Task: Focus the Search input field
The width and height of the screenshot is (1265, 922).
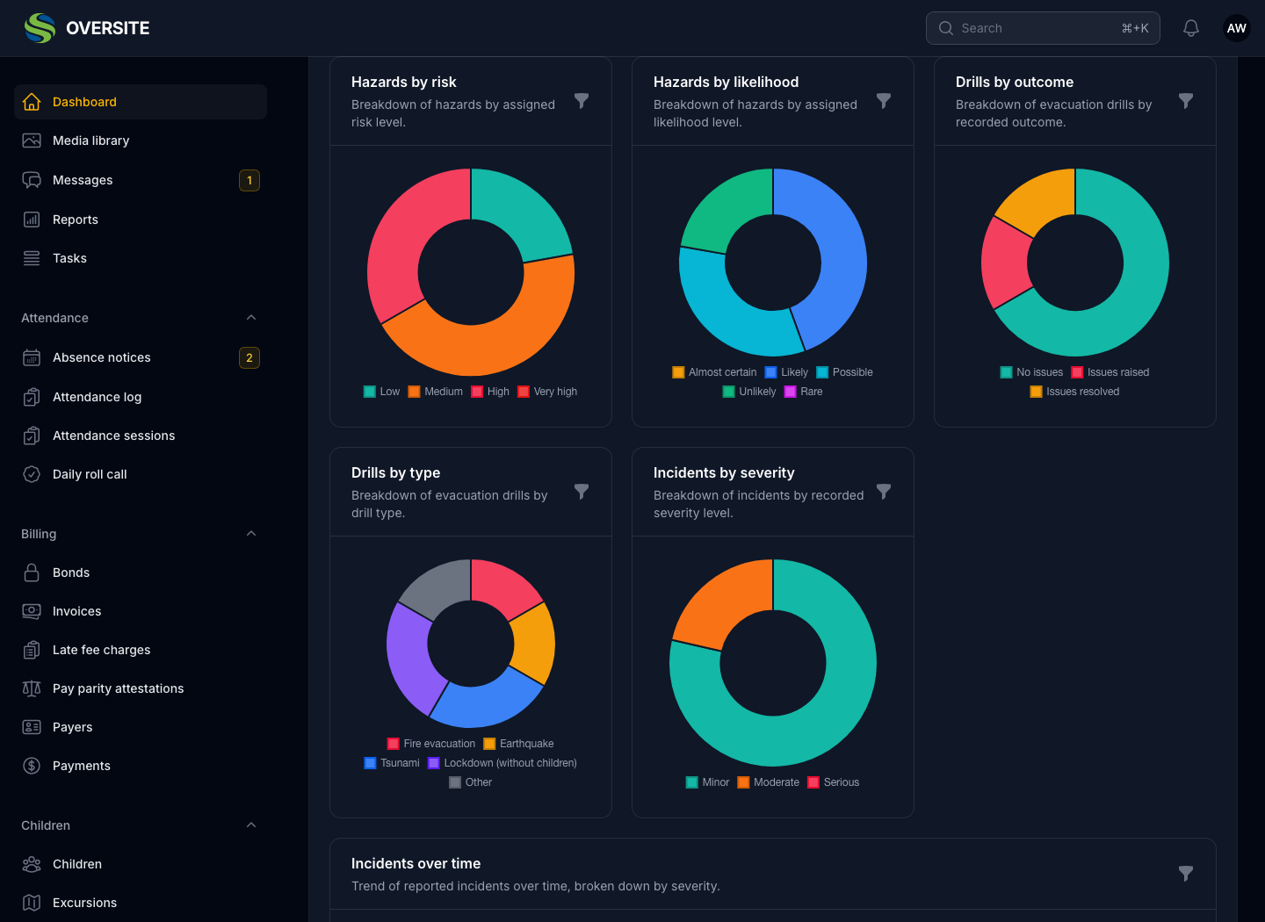Action: [x=1043, y=28]
